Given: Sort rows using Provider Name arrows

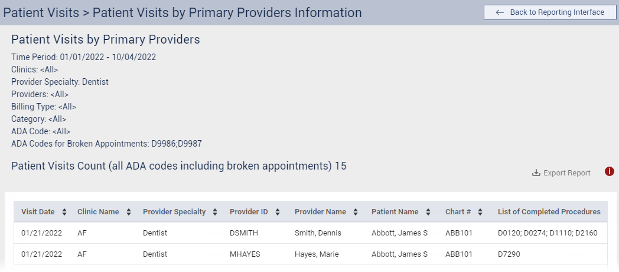Looking at the screenshot, I should 356,212.
